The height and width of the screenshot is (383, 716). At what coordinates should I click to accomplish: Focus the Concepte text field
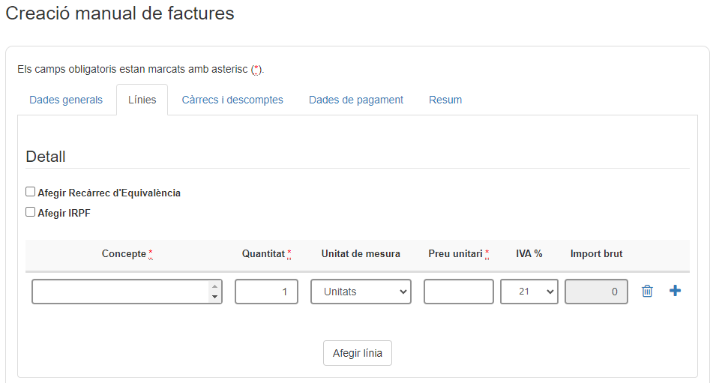tap(120, 292)
